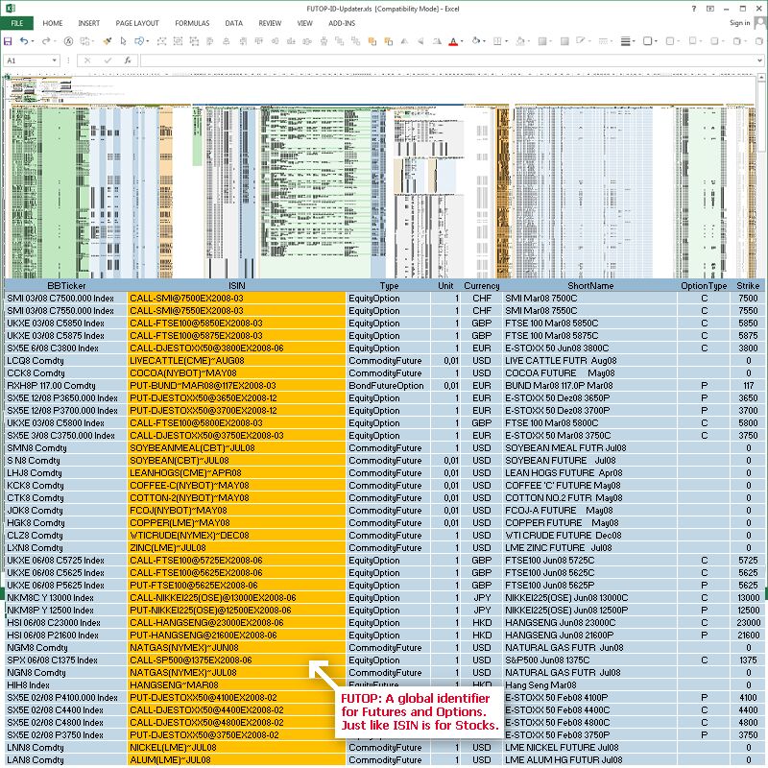Click the circled fx function icon

[68, 41]
